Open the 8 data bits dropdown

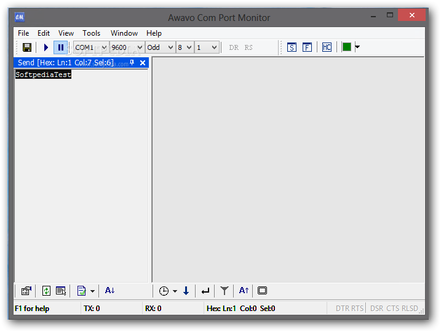tap(185, 47)
